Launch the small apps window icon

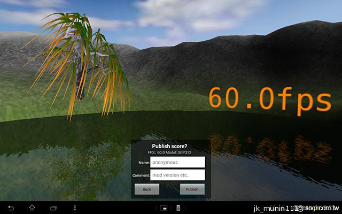point(165,208)
